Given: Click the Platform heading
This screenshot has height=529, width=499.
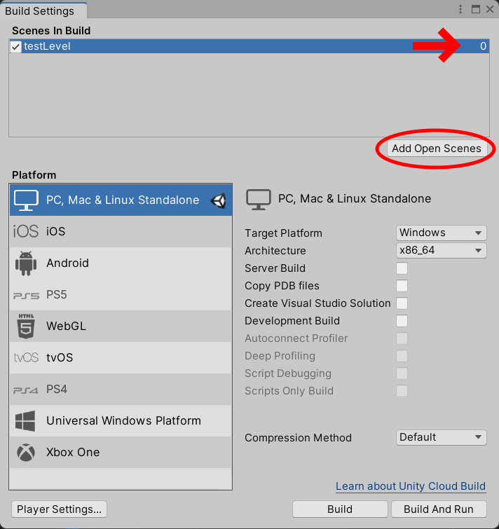Looking at the screenshot, I should coord(34,175).
